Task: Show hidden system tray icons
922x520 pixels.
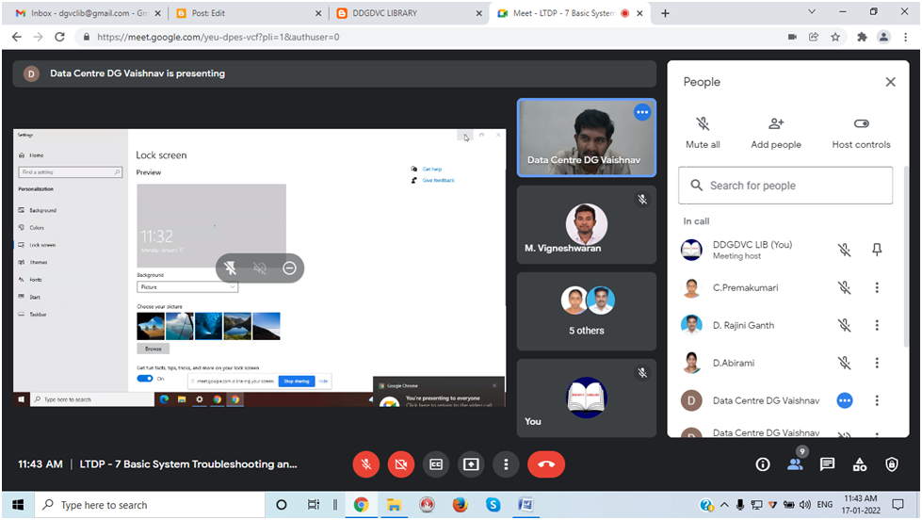Action: point(724,505)
